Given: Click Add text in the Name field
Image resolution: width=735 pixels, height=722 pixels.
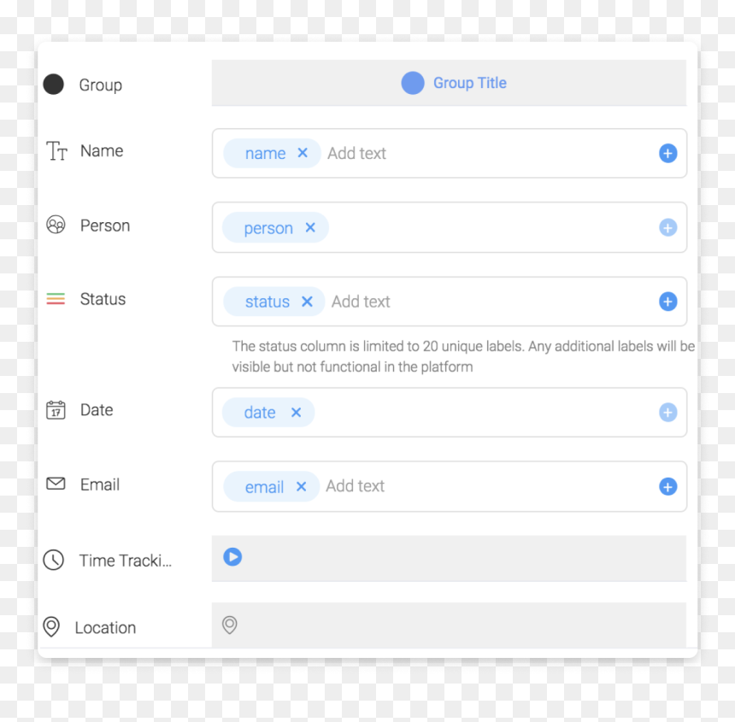Looking at the screenshot, I should [356, 153].
